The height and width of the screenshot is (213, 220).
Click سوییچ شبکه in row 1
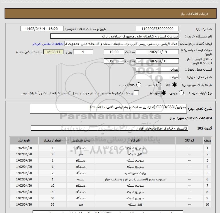coord(135,148)
